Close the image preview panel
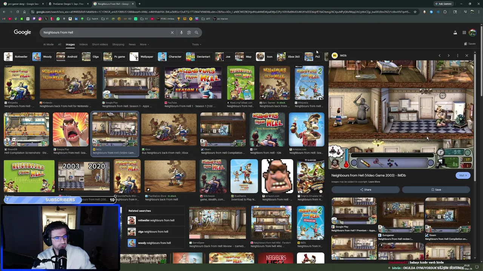Viewport: 483px width, 271px height. click(466, 56)
